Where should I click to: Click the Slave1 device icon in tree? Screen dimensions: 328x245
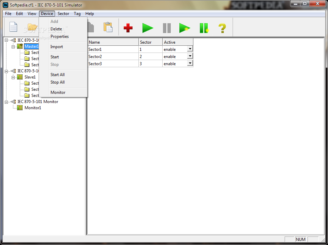(x=20, y=77)
